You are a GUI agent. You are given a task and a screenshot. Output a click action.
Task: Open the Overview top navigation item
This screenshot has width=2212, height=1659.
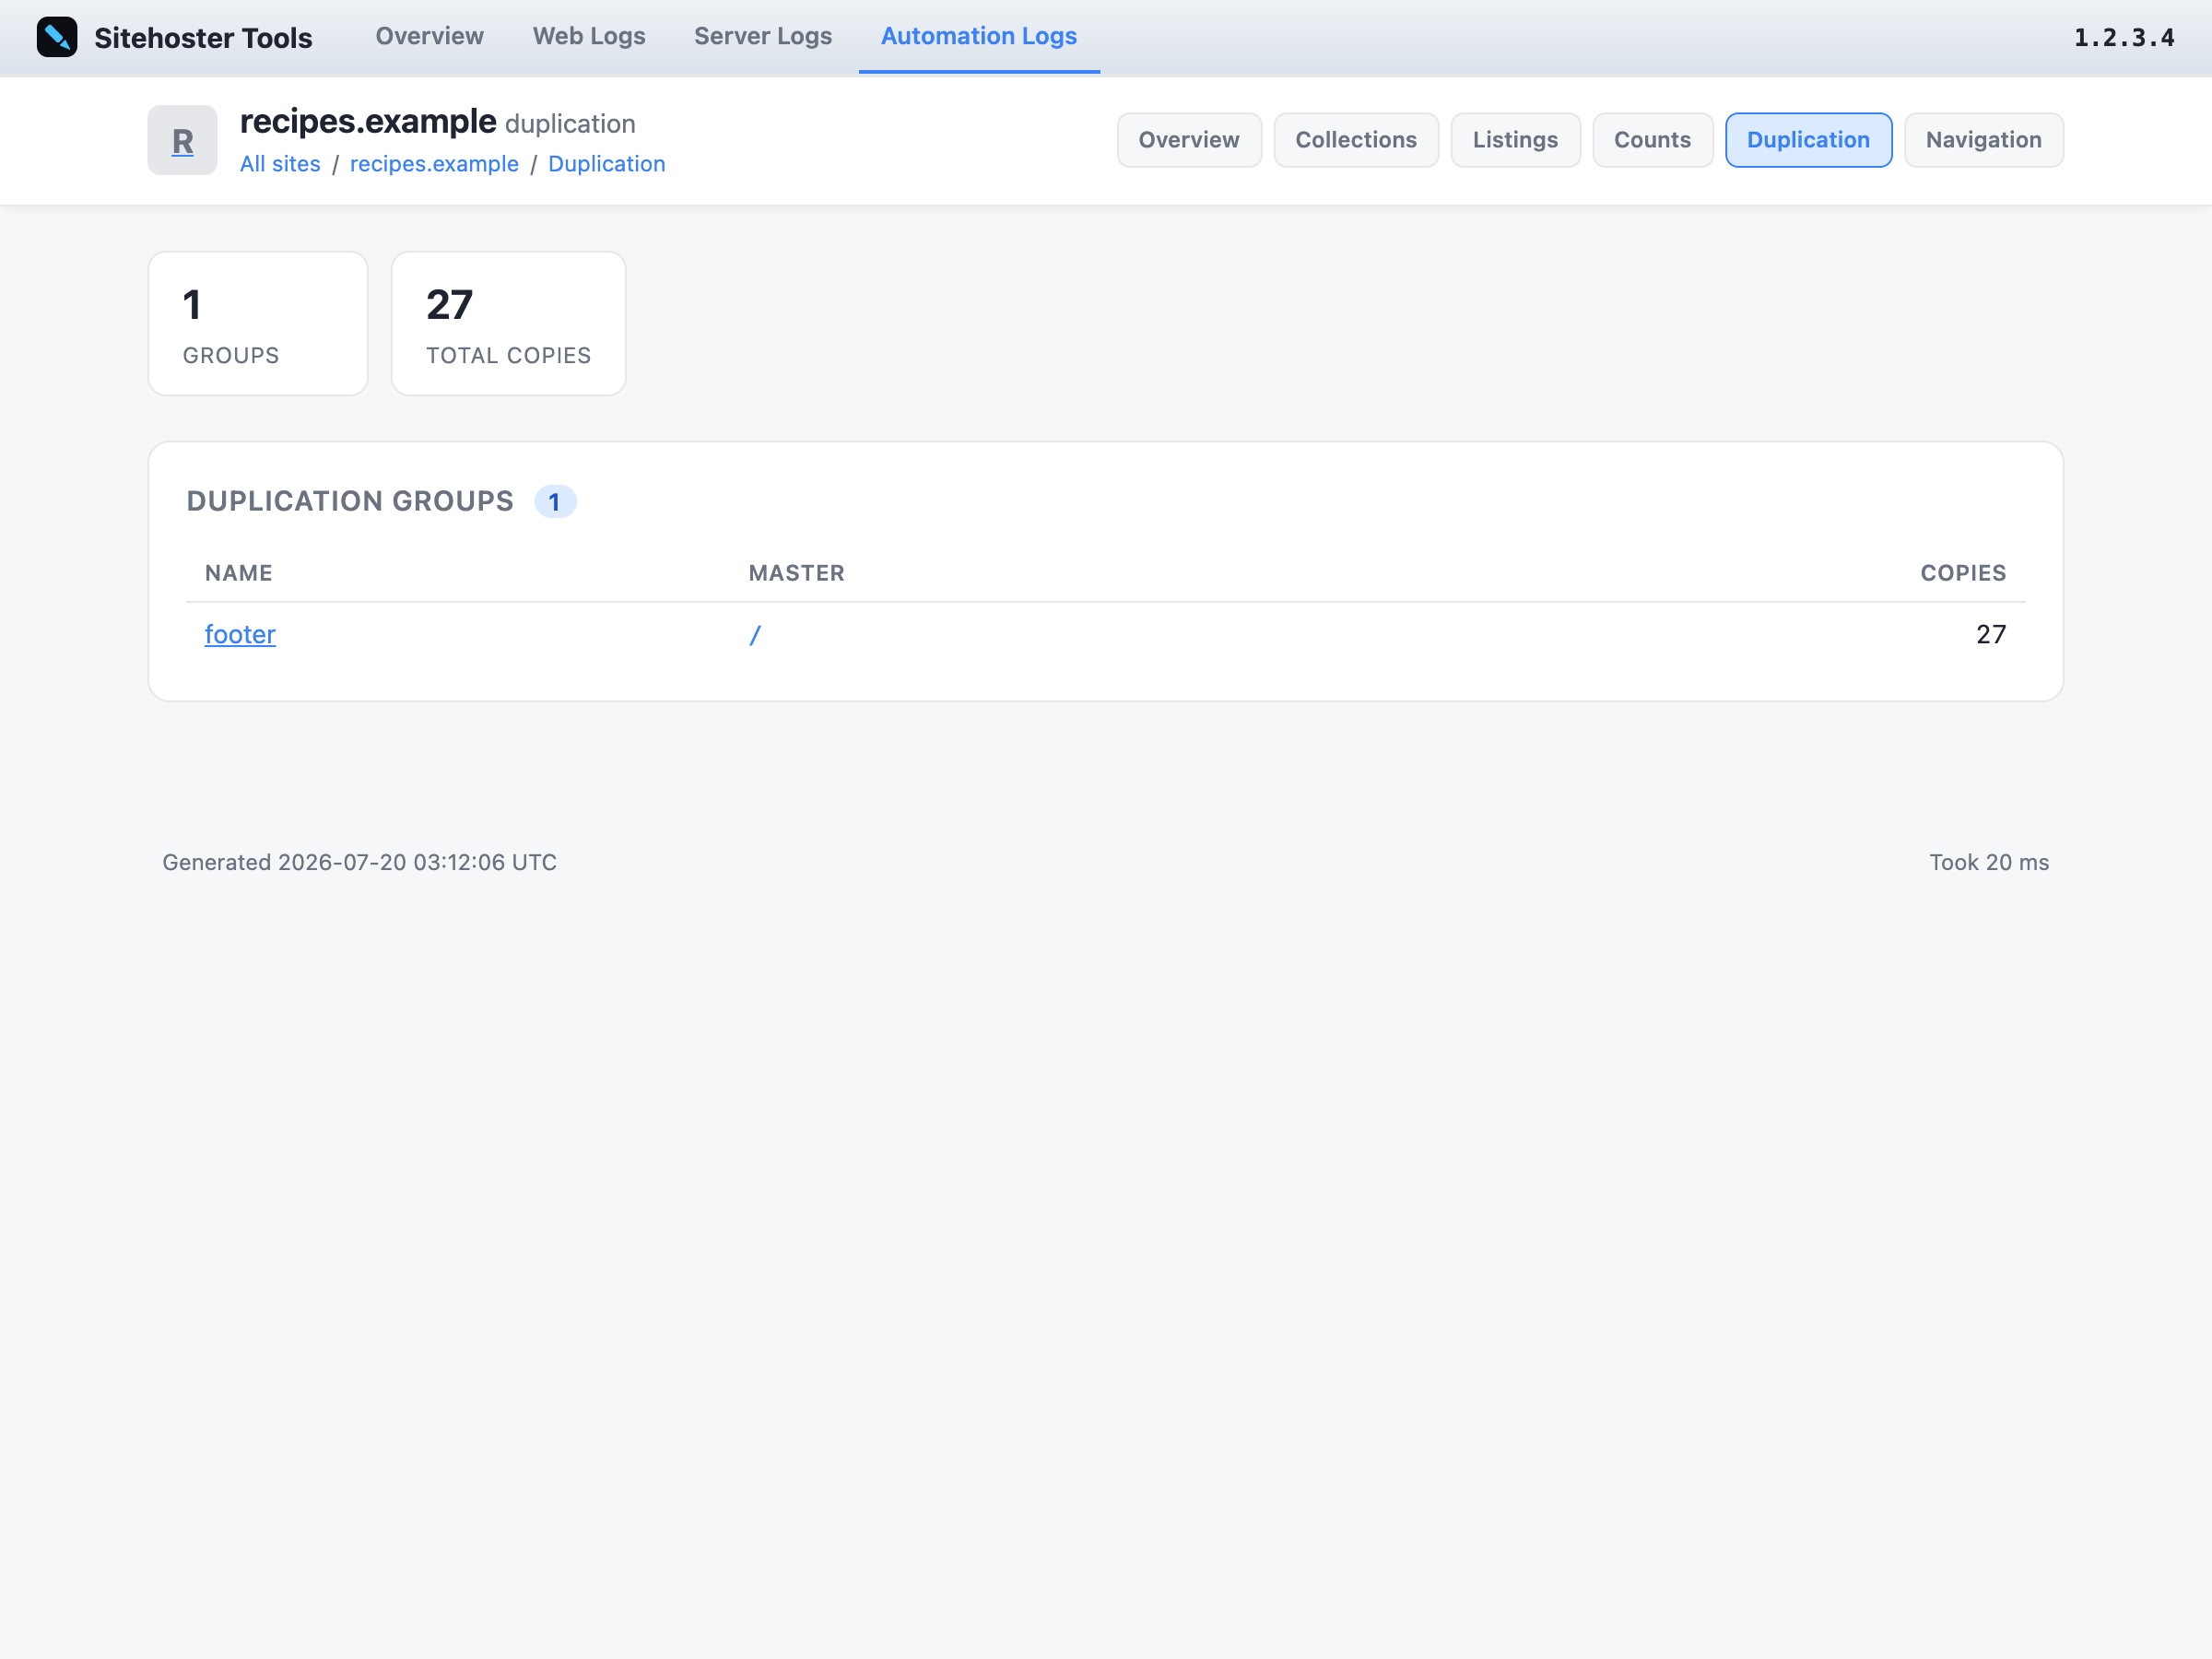(x=429, y=36)
